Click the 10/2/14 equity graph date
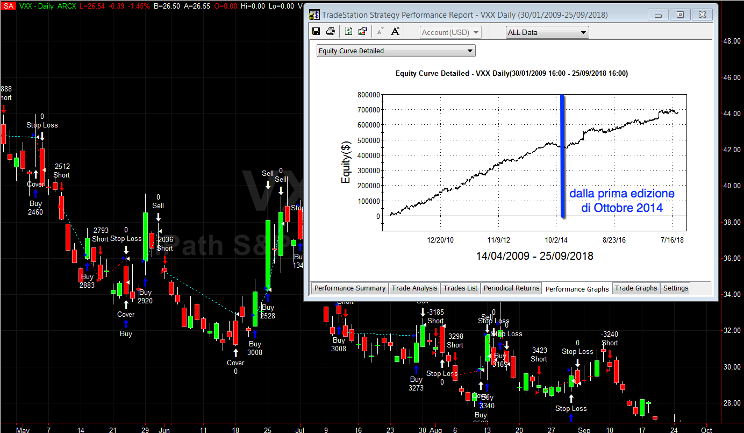Viewport: 744px width, 433px height. pyautogui.click(x=556, y=240)
